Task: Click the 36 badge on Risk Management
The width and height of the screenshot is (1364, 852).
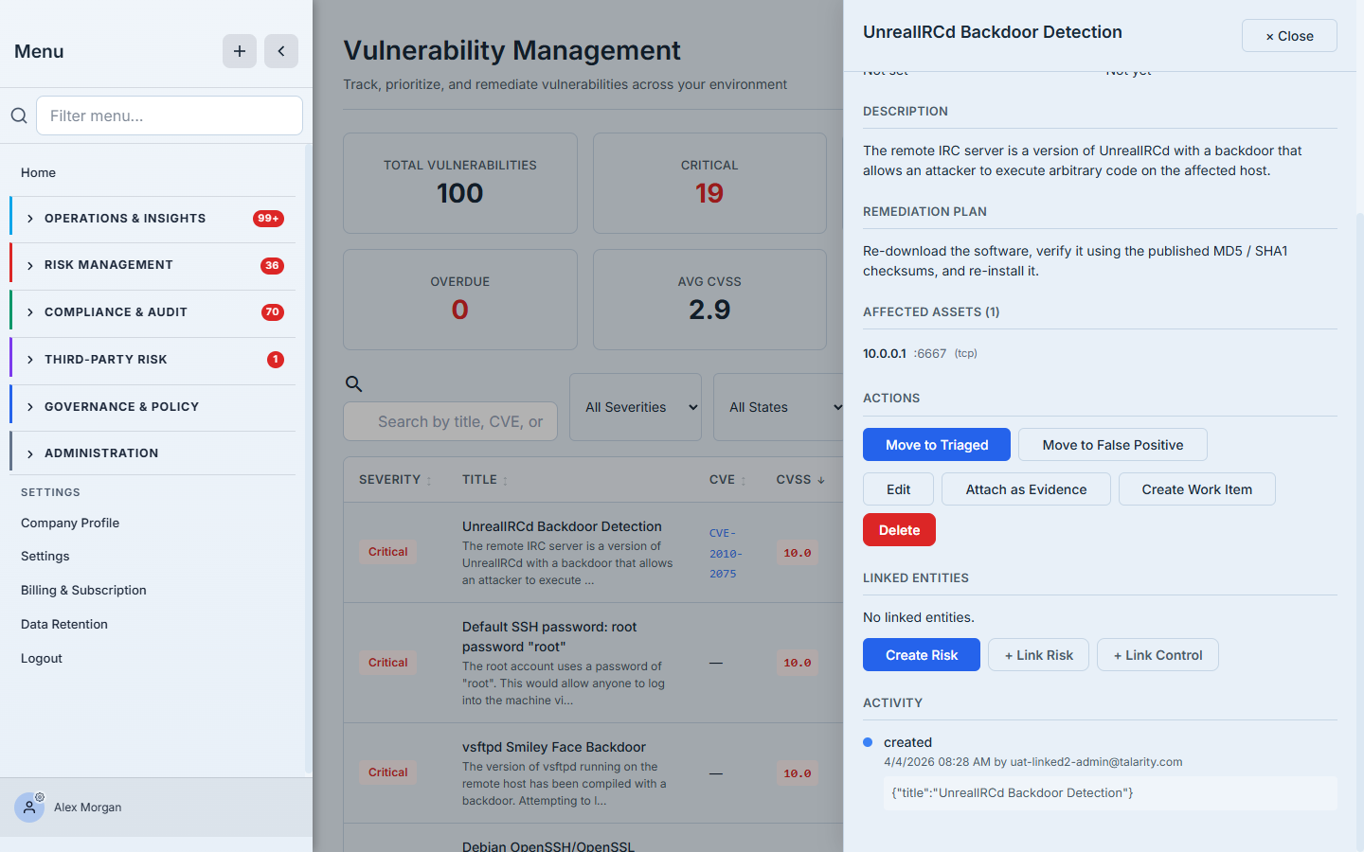Action: click(x=272, y=266)
